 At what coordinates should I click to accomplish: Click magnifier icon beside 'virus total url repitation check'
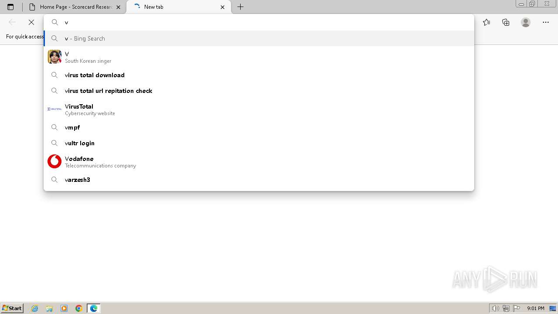54,91
